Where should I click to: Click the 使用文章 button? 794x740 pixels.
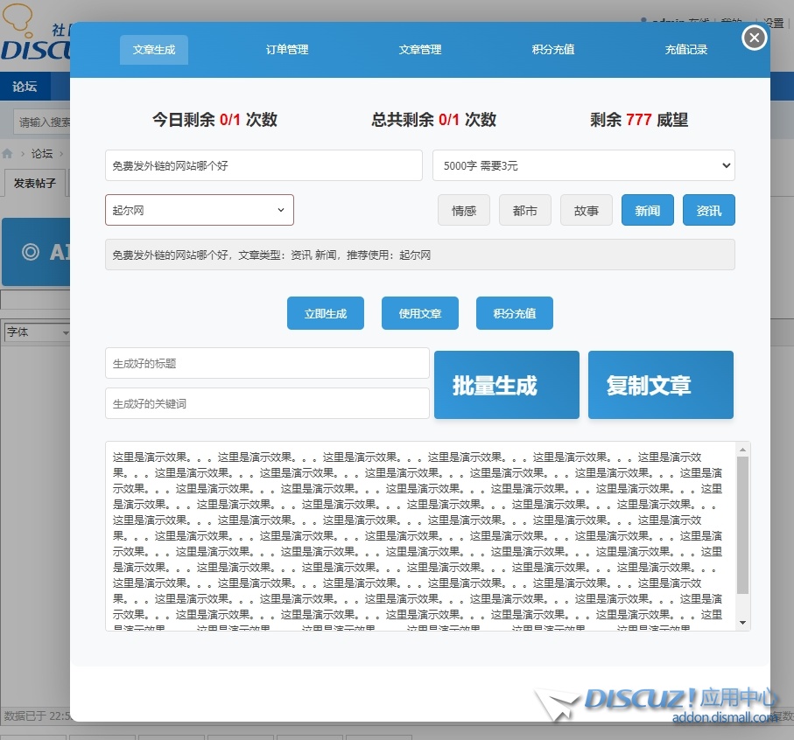(420, 313)
